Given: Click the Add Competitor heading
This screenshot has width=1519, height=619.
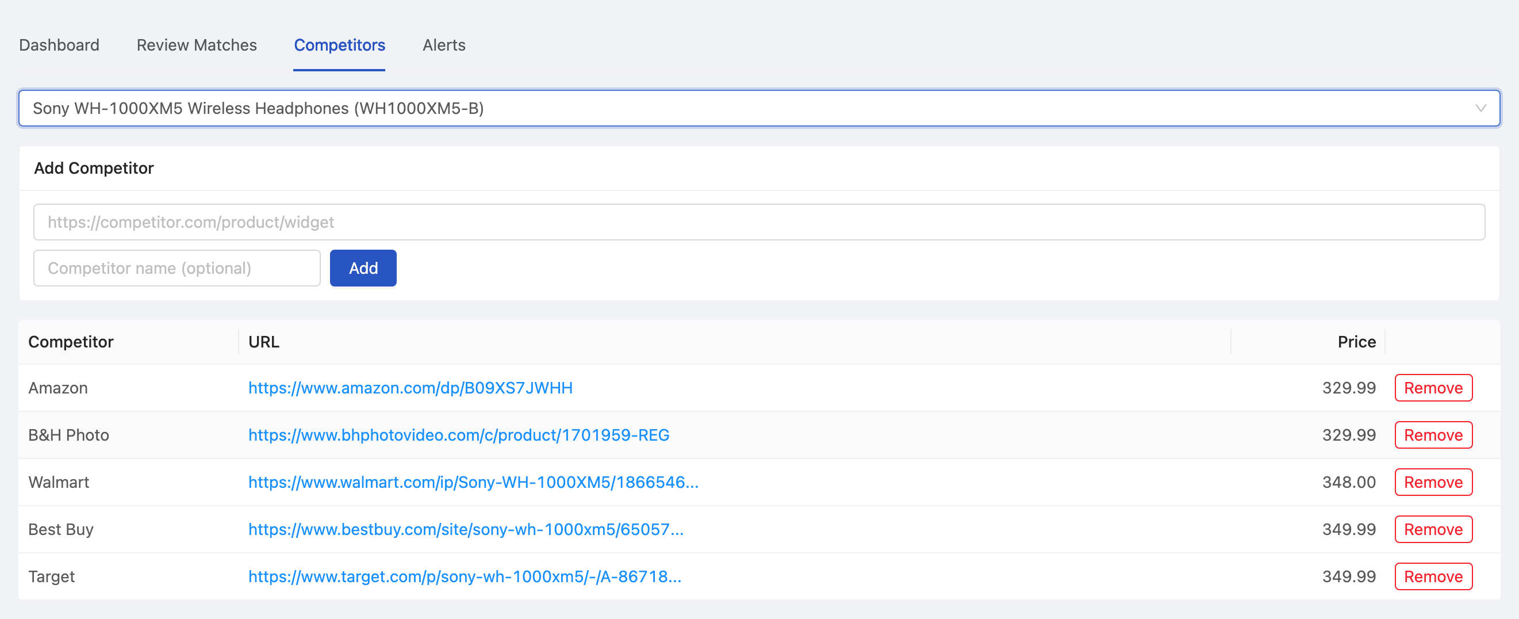Looking at the screenshot, I should click(x=94, y=168).
